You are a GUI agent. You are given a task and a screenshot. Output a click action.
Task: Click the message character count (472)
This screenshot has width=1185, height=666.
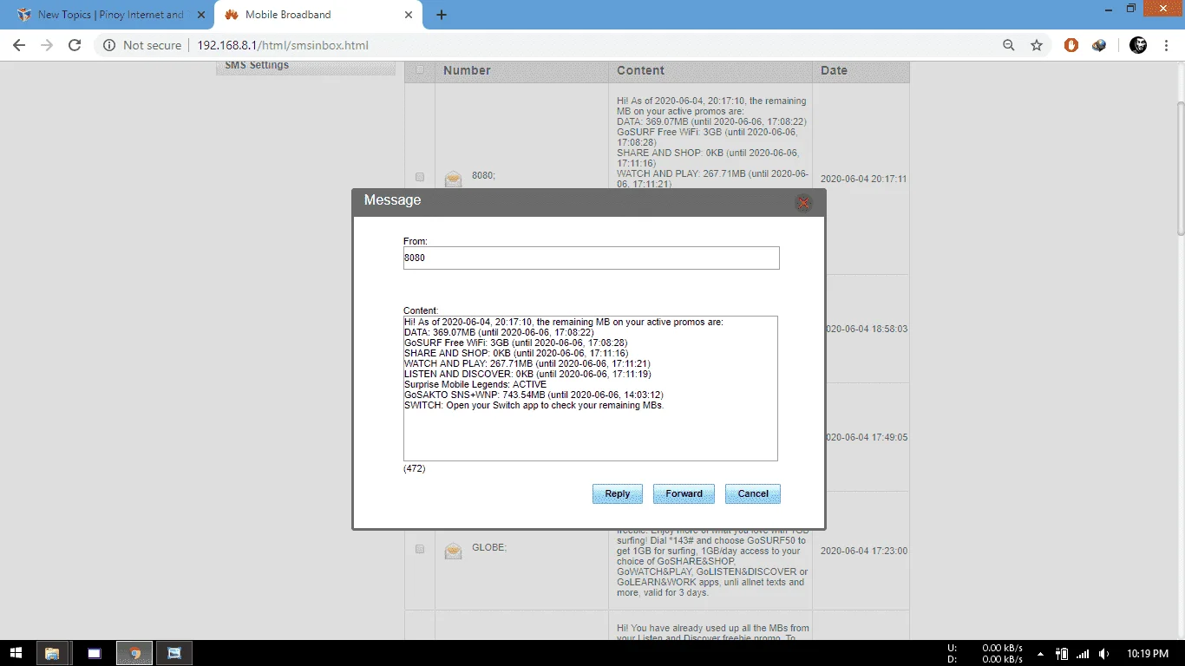[x=415, y=468]
